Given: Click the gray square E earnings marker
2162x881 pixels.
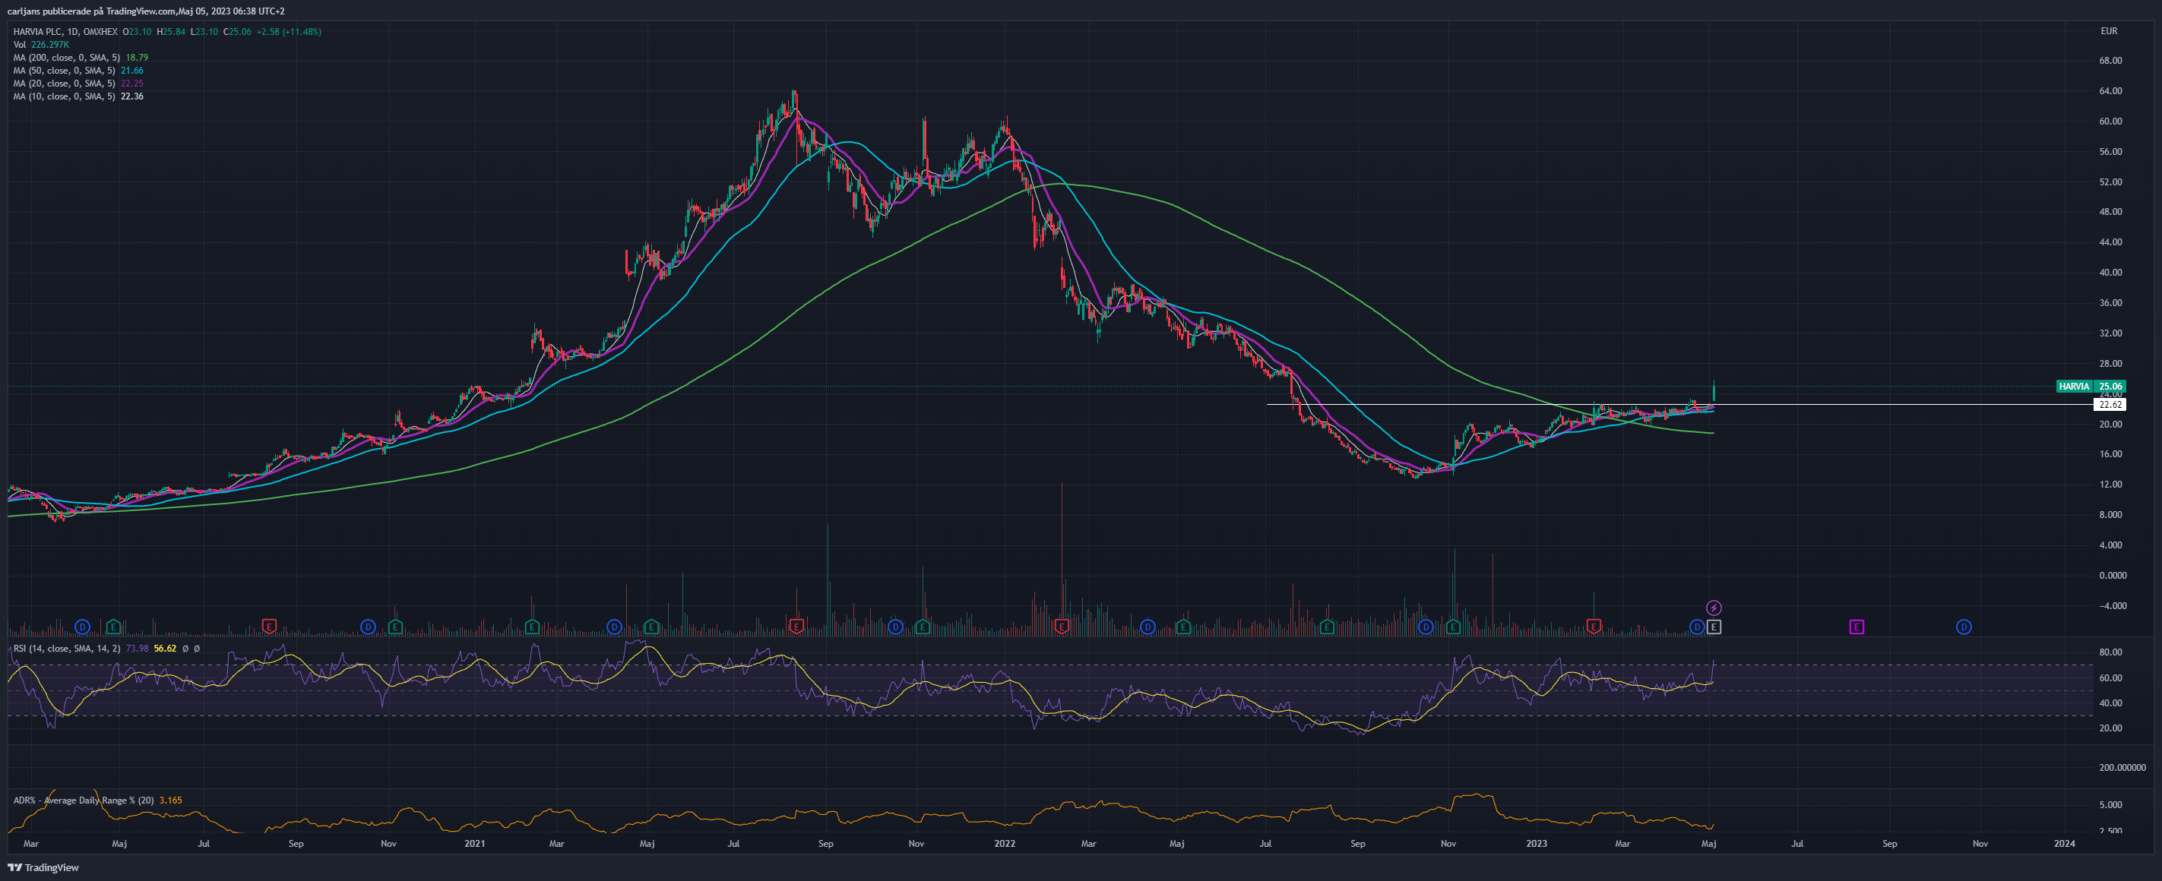Looking at the screenshot, I should tap(1714, 627).
